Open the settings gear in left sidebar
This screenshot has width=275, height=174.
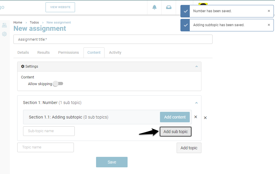pyautogui.click(x=4, y=34)
